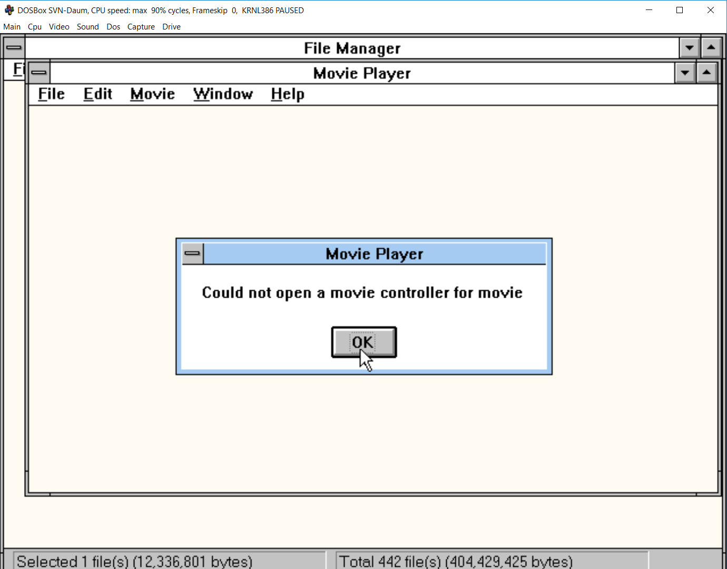The height and width of the screenshot is (569, 727).
Task: Open DOSBox Main menu
Action: click(x=12, y=27)
